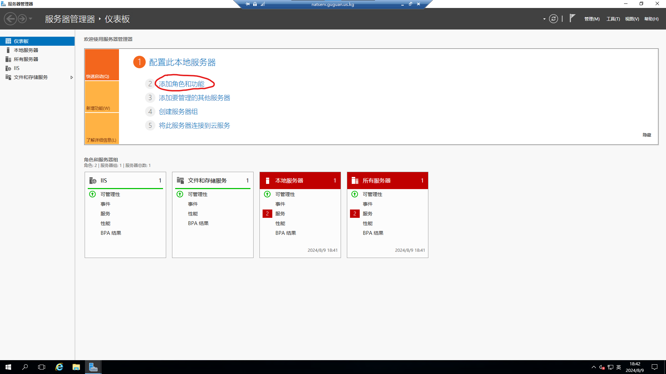Open 事件 in the IIS tile
Viewport: 666px width, 374px height.
coord(105,204)
